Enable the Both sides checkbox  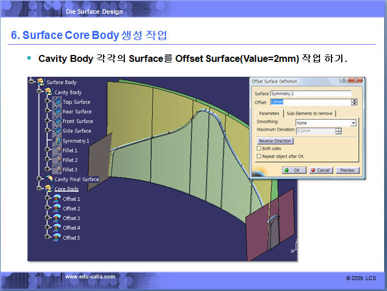point(259,148)
